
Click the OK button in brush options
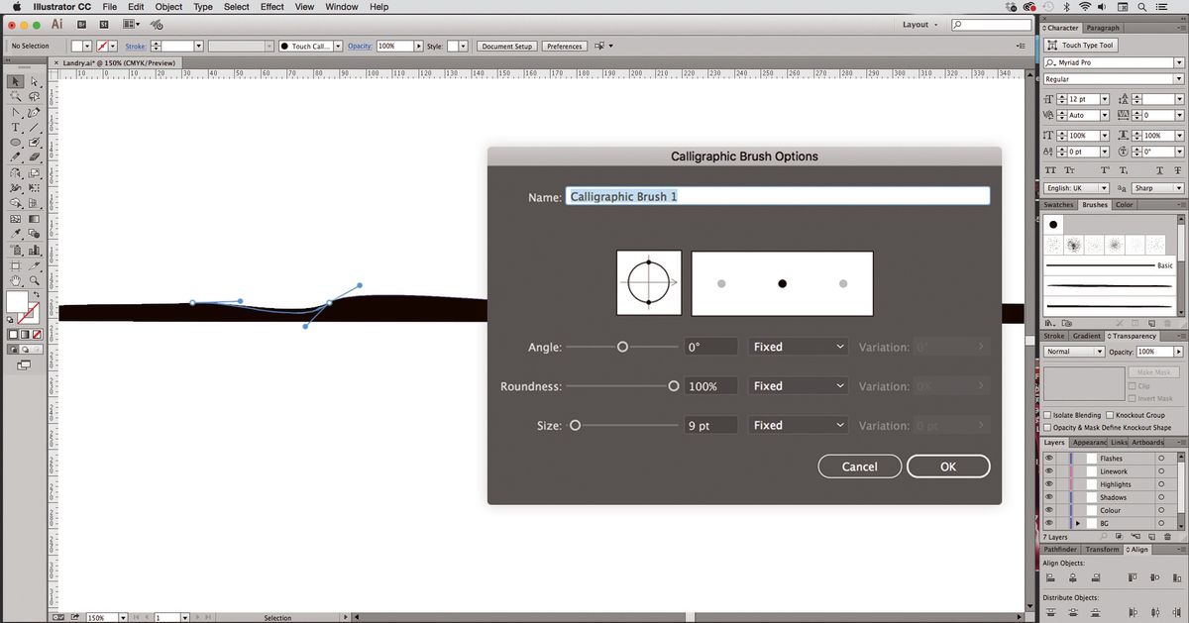coord(947,466)
